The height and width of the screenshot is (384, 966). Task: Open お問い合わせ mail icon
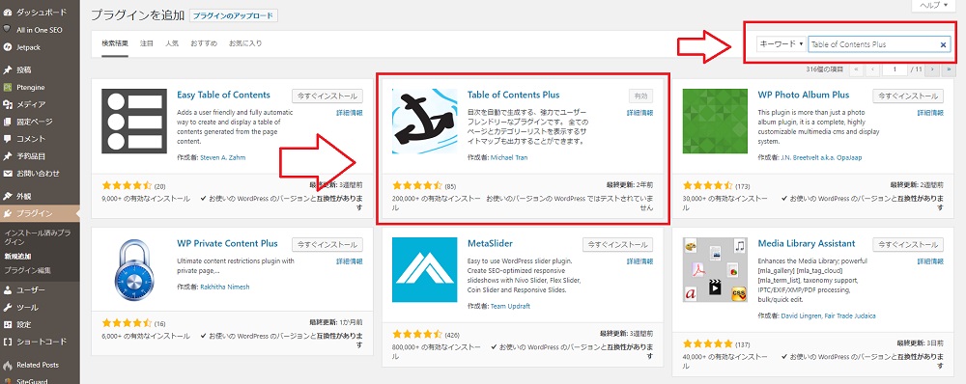[8, 174]
